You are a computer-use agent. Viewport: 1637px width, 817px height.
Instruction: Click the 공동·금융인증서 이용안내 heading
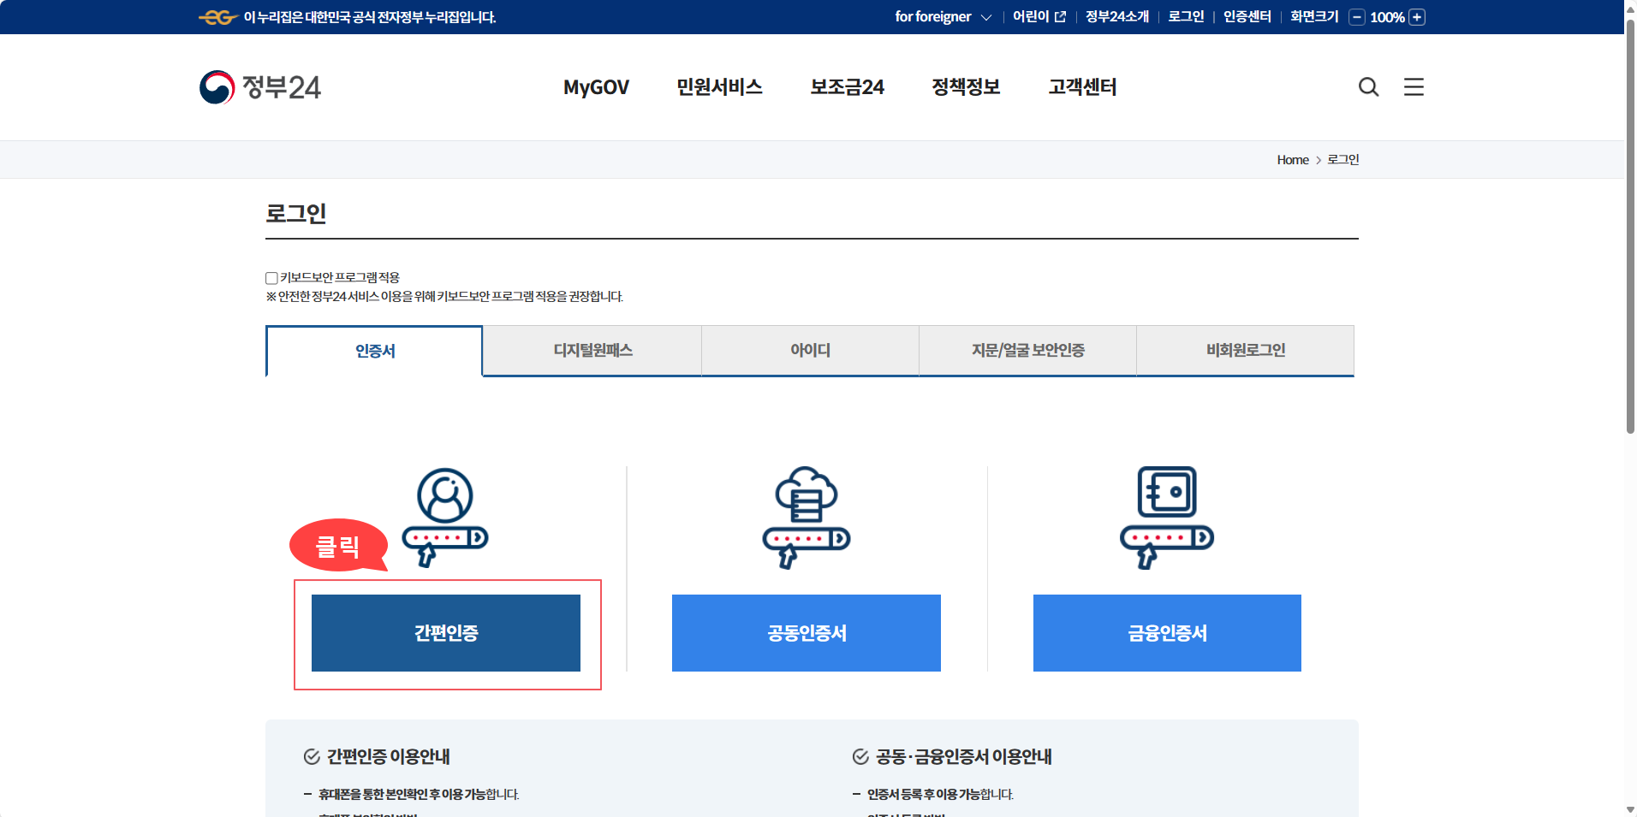[964, 756]
